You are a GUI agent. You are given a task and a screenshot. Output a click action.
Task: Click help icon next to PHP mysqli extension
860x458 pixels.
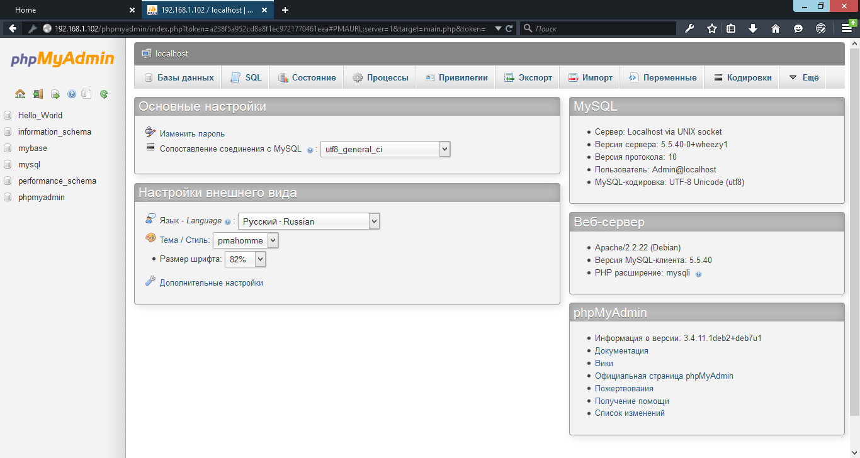pos(698,274)
